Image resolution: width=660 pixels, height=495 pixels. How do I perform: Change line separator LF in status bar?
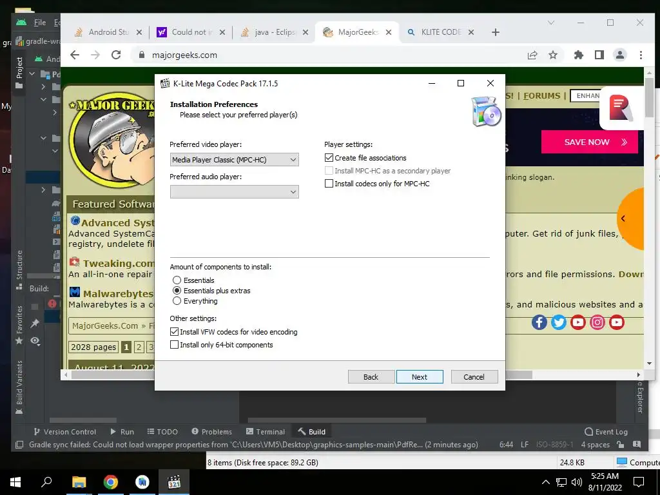(525, 445)
